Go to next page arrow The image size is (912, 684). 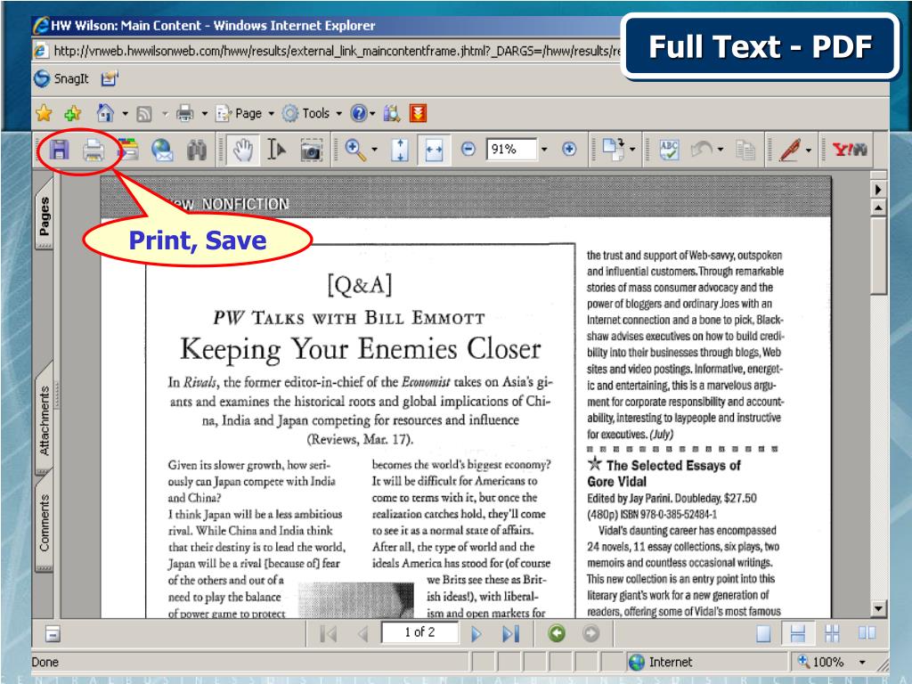pos(476,633)
